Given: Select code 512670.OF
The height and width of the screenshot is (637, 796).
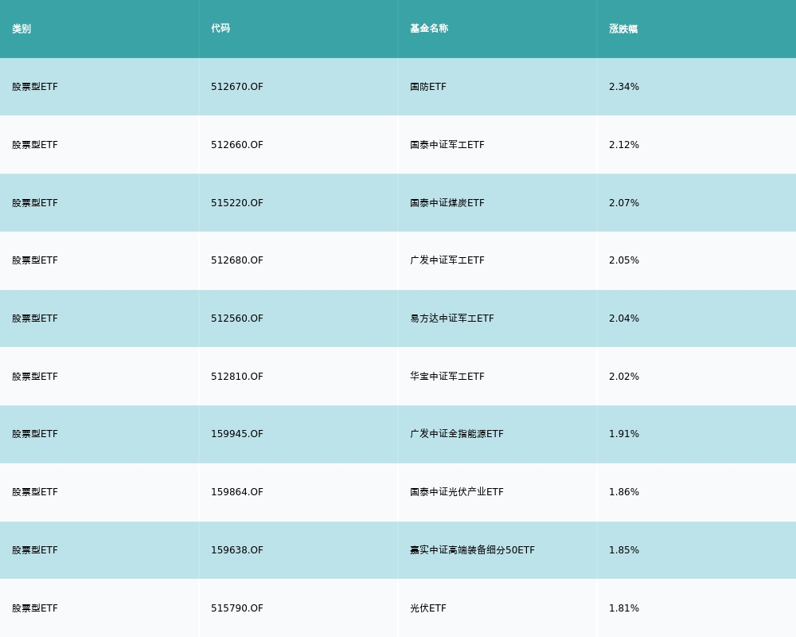Looking at the screenshot, I should point(237,86).
